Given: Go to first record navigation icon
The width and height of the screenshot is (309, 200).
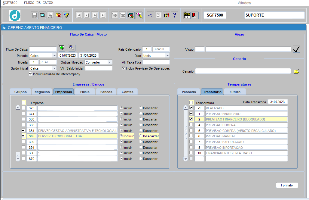Looking at the screenshot, I should click(x=79, y=15).
